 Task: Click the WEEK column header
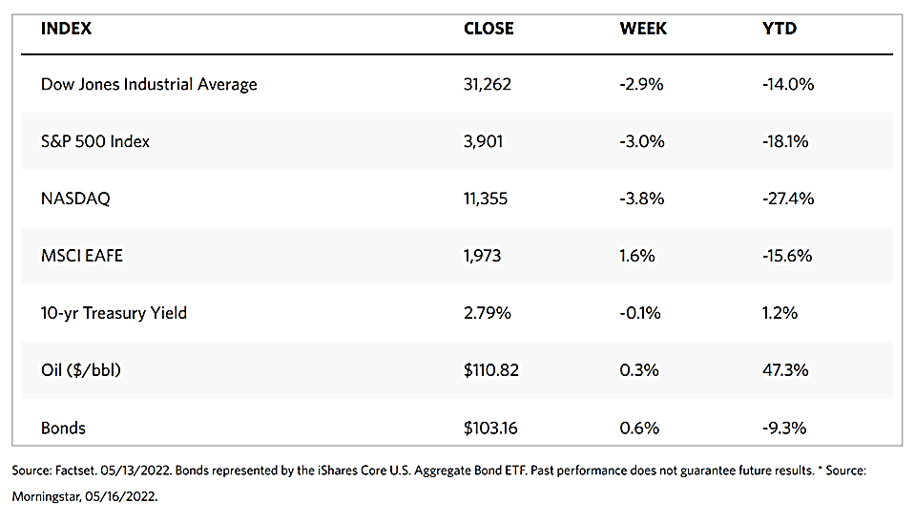[x=643, y=29]
